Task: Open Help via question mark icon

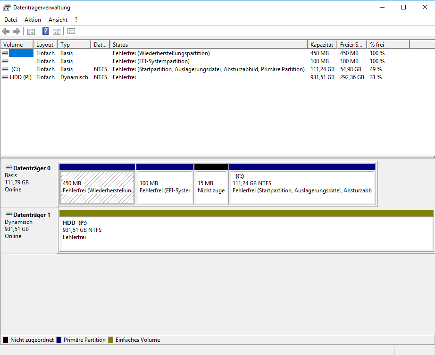Action: click(45, 31)
